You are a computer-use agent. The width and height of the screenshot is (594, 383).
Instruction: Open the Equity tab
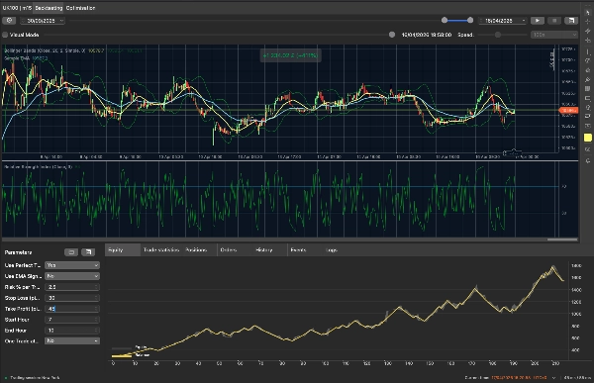click(123, 250)
